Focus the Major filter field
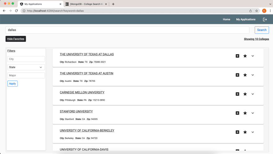The width and height of the screenshot is (273, 154). [26, 75]
